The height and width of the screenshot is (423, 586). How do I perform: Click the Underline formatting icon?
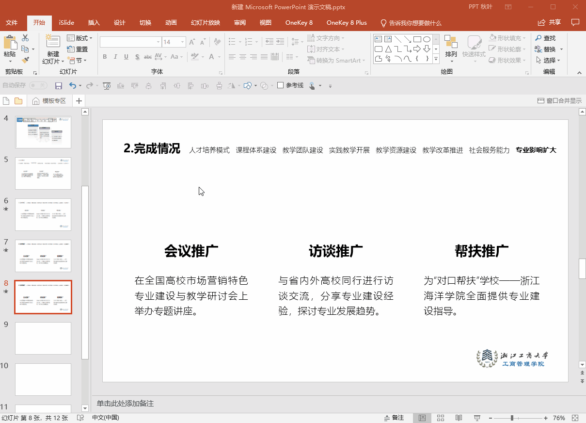pos(126,57)
